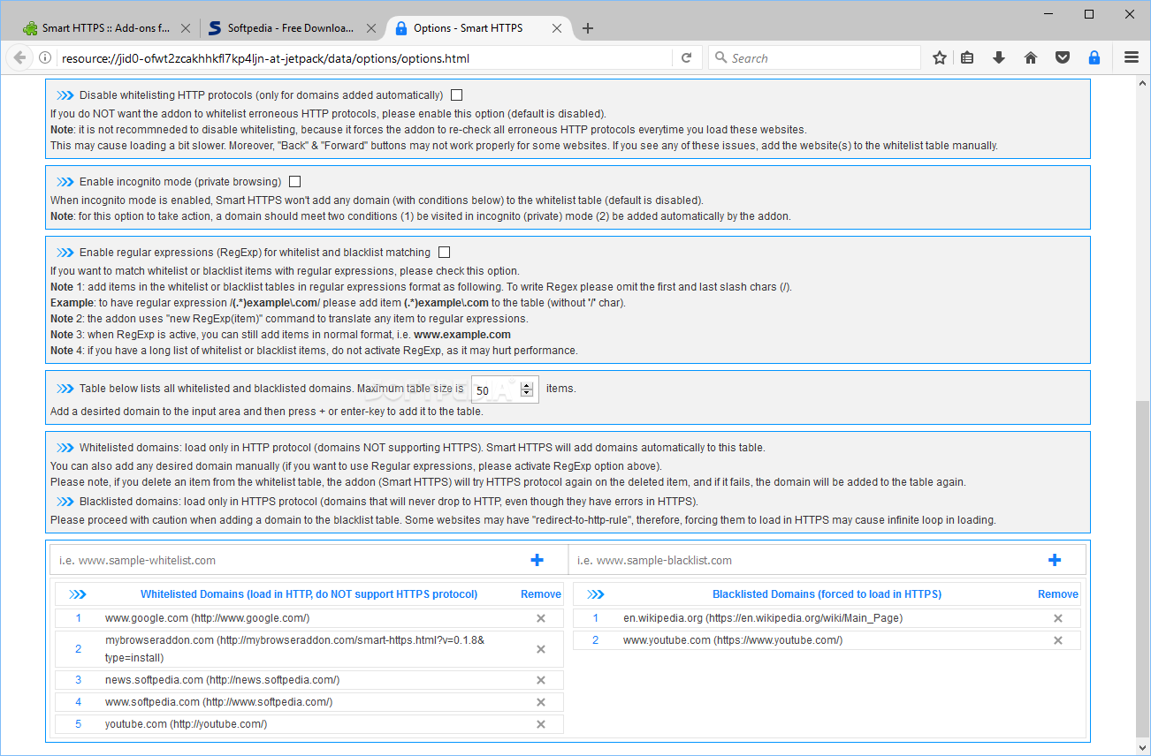Go to the Firefox home page icon
The height and width of the screenshot is (756, 1151).
1031,58
